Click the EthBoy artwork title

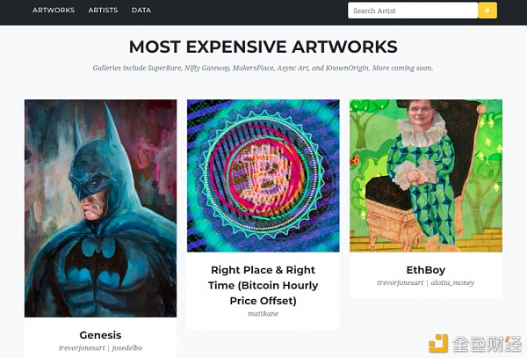[x=426, y=270]
